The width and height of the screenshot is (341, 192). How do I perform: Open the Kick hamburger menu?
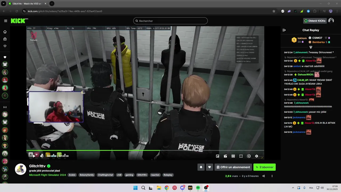click(6, 21)
